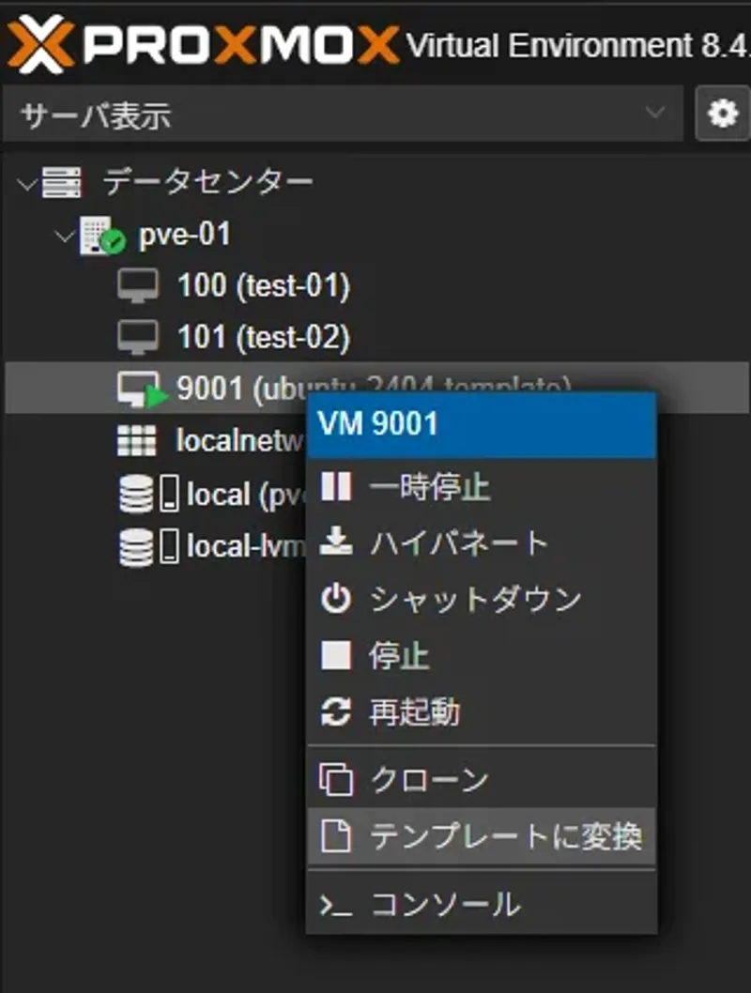The width and height of the screenshot is (751, 993).
Task: Click the clone icon
Action: pyautogui.click(x=336, y=780)
